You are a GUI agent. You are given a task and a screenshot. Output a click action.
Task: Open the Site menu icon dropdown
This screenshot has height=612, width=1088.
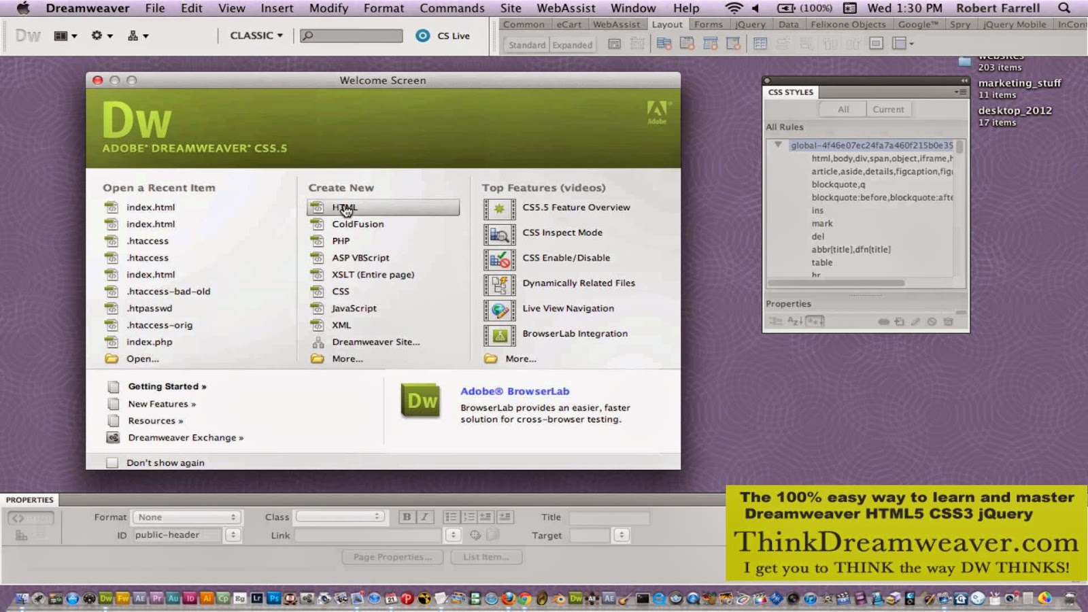tap(138, 35)
